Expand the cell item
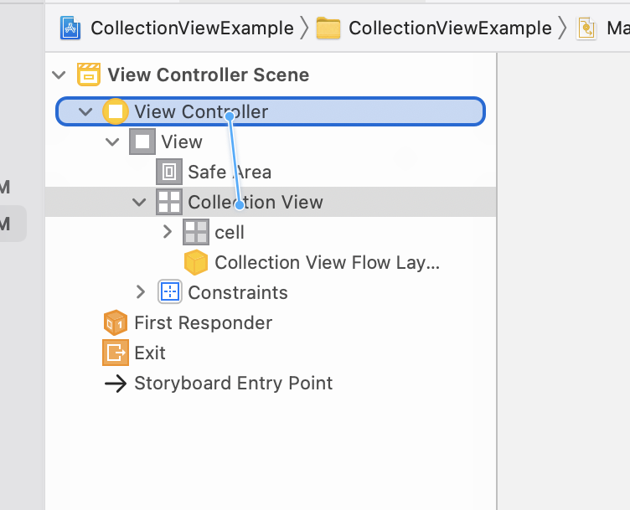 click(x=167, y=232)
